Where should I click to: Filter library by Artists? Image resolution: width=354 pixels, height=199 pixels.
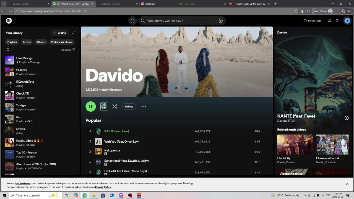(27, 42)
